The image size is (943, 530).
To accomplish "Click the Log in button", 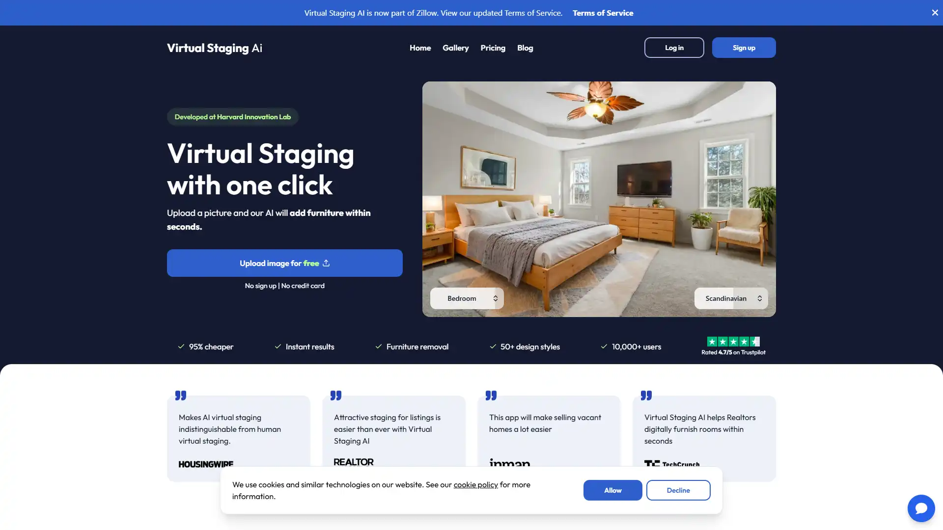I will (673, 47).
